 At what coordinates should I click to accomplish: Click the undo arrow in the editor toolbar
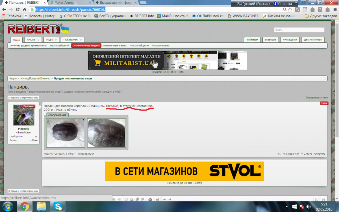tap(165, 199)
